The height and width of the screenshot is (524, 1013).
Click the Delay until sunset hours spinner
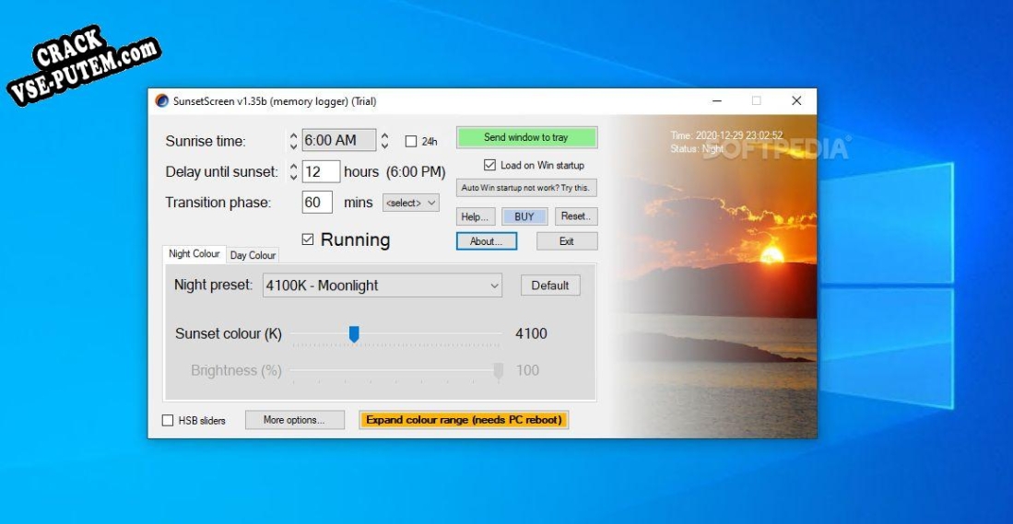pos(294,172)
